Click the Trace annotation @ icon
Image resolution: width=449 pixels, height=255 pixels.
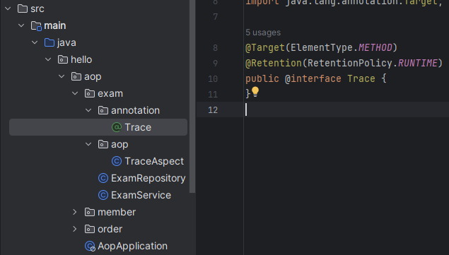click(117, 127)
